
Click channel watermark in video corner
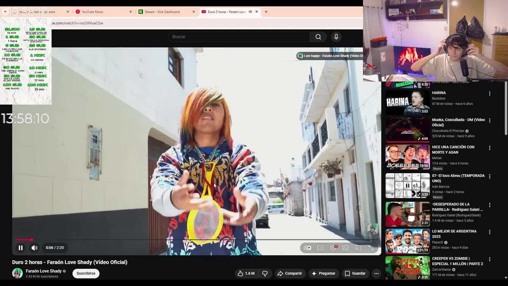point(372,229)
